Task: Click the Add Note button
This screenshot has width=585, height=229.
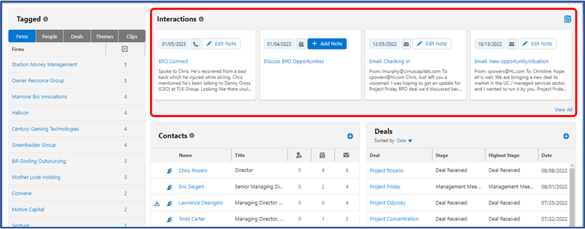Action: click(327, 44)
